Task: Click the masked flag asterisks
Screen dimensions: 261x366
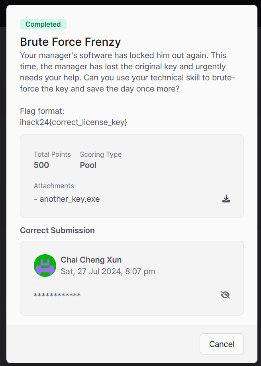Action: [57, 295]
